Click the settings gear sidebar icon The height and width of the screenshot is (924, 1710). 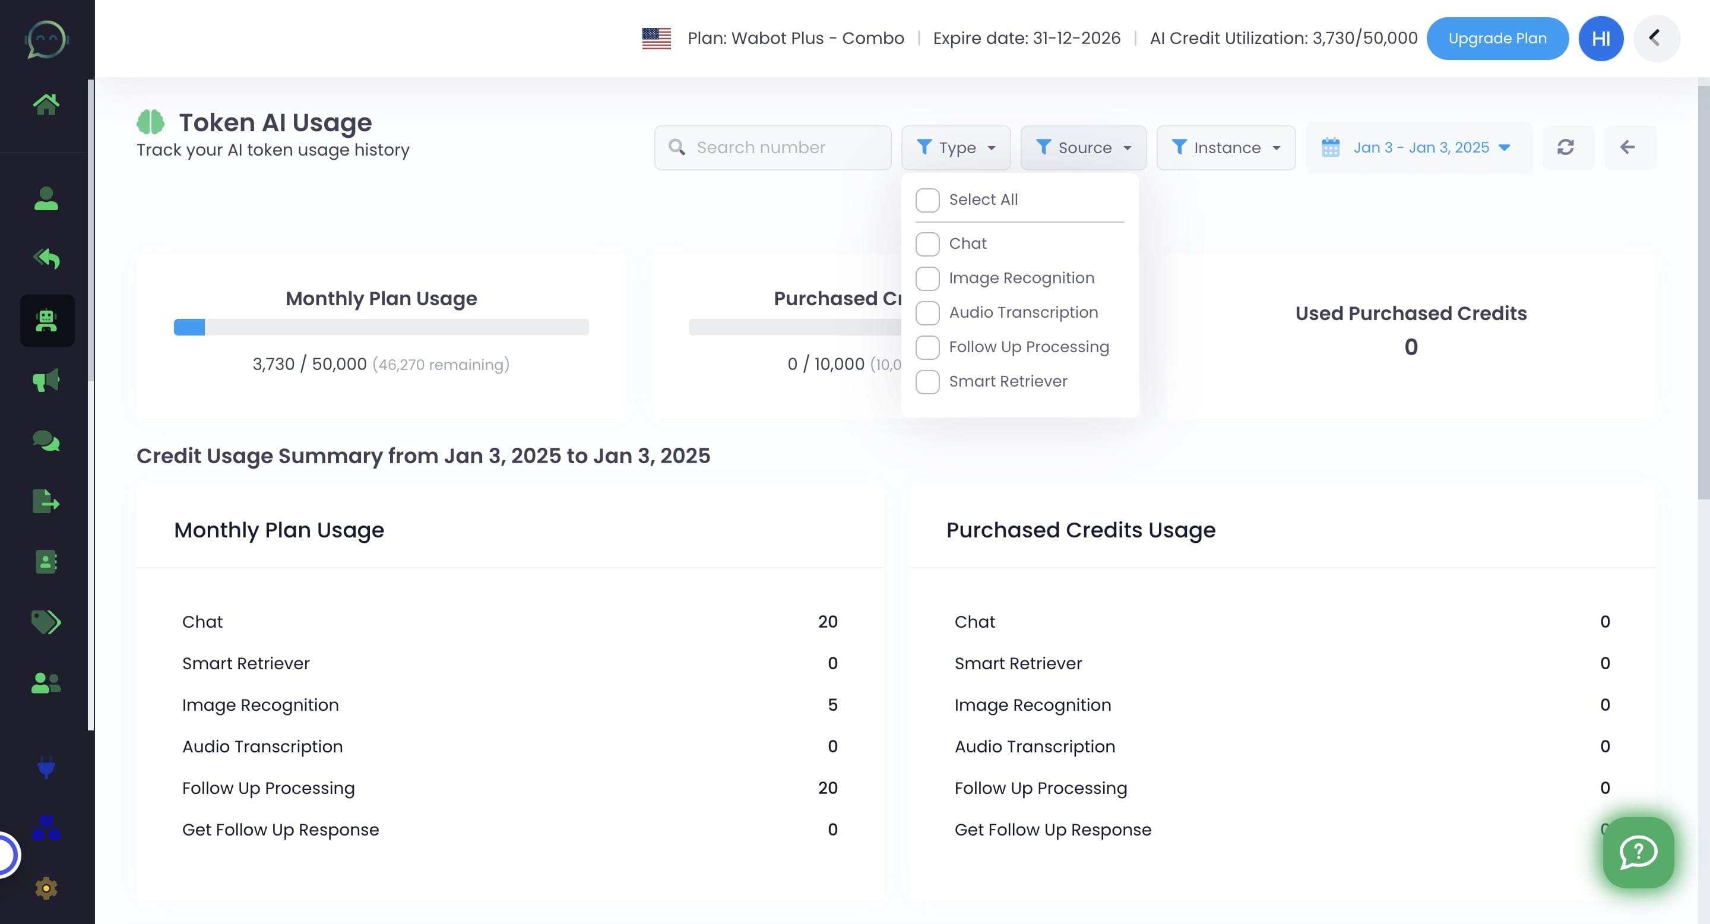pyautogui.click(x=46, y=888)
